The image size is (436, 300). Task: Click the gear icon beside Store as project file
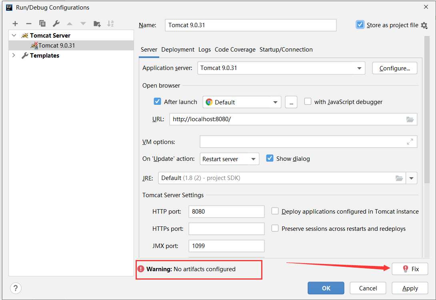pos(424,25)
